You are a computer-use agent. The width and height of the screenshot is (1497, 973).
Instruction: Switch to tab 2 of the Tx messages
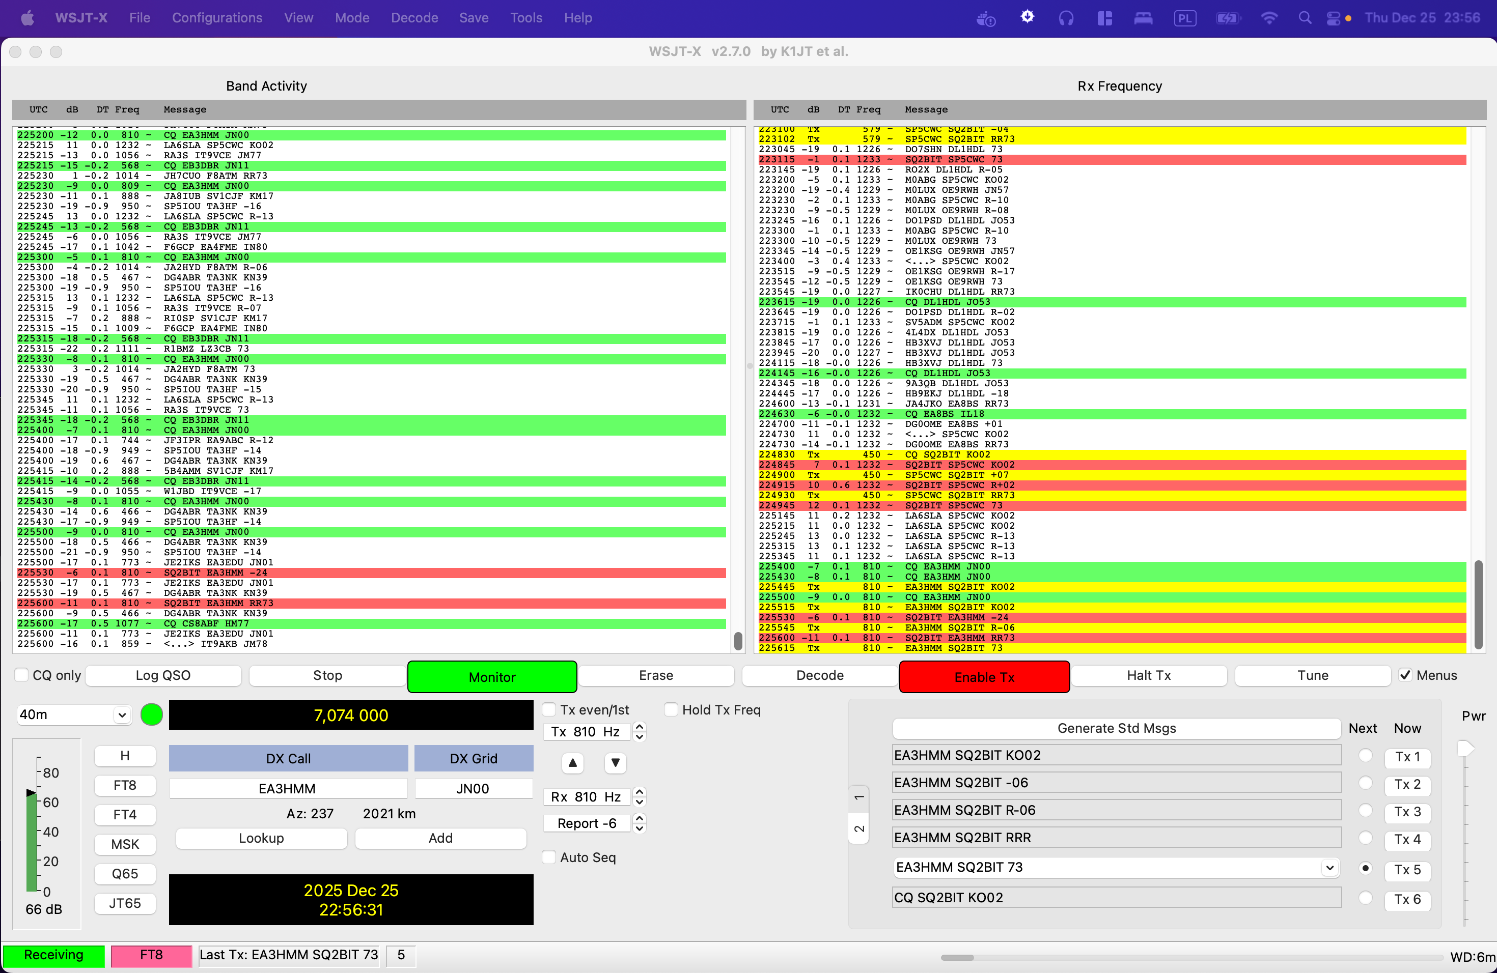859,829
